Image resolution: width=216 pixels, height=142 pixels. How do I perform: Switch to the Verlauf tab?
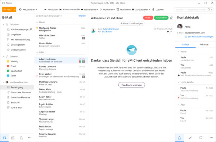tap(185, 45)
